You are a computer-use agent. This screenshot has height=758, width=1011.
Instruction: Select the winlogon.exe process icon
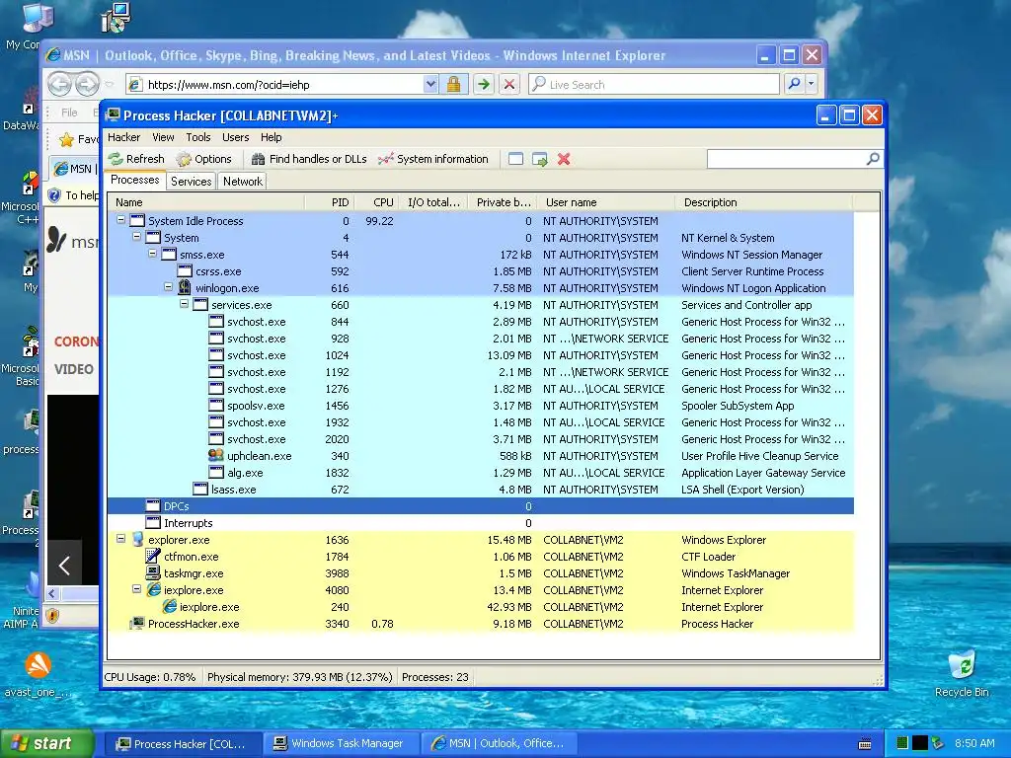185,287
